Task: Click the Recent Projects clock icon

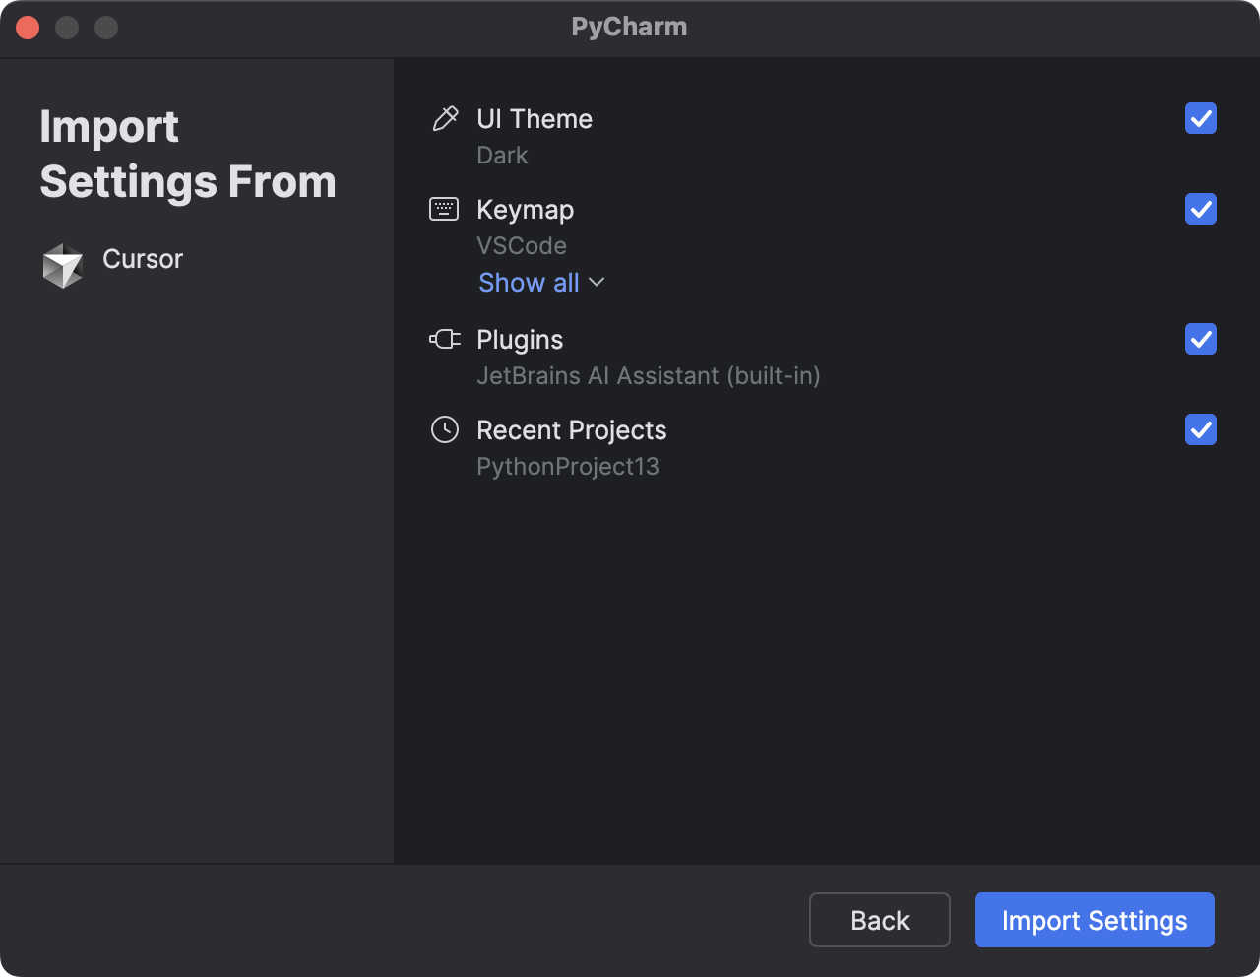Action: coord(445,429)
